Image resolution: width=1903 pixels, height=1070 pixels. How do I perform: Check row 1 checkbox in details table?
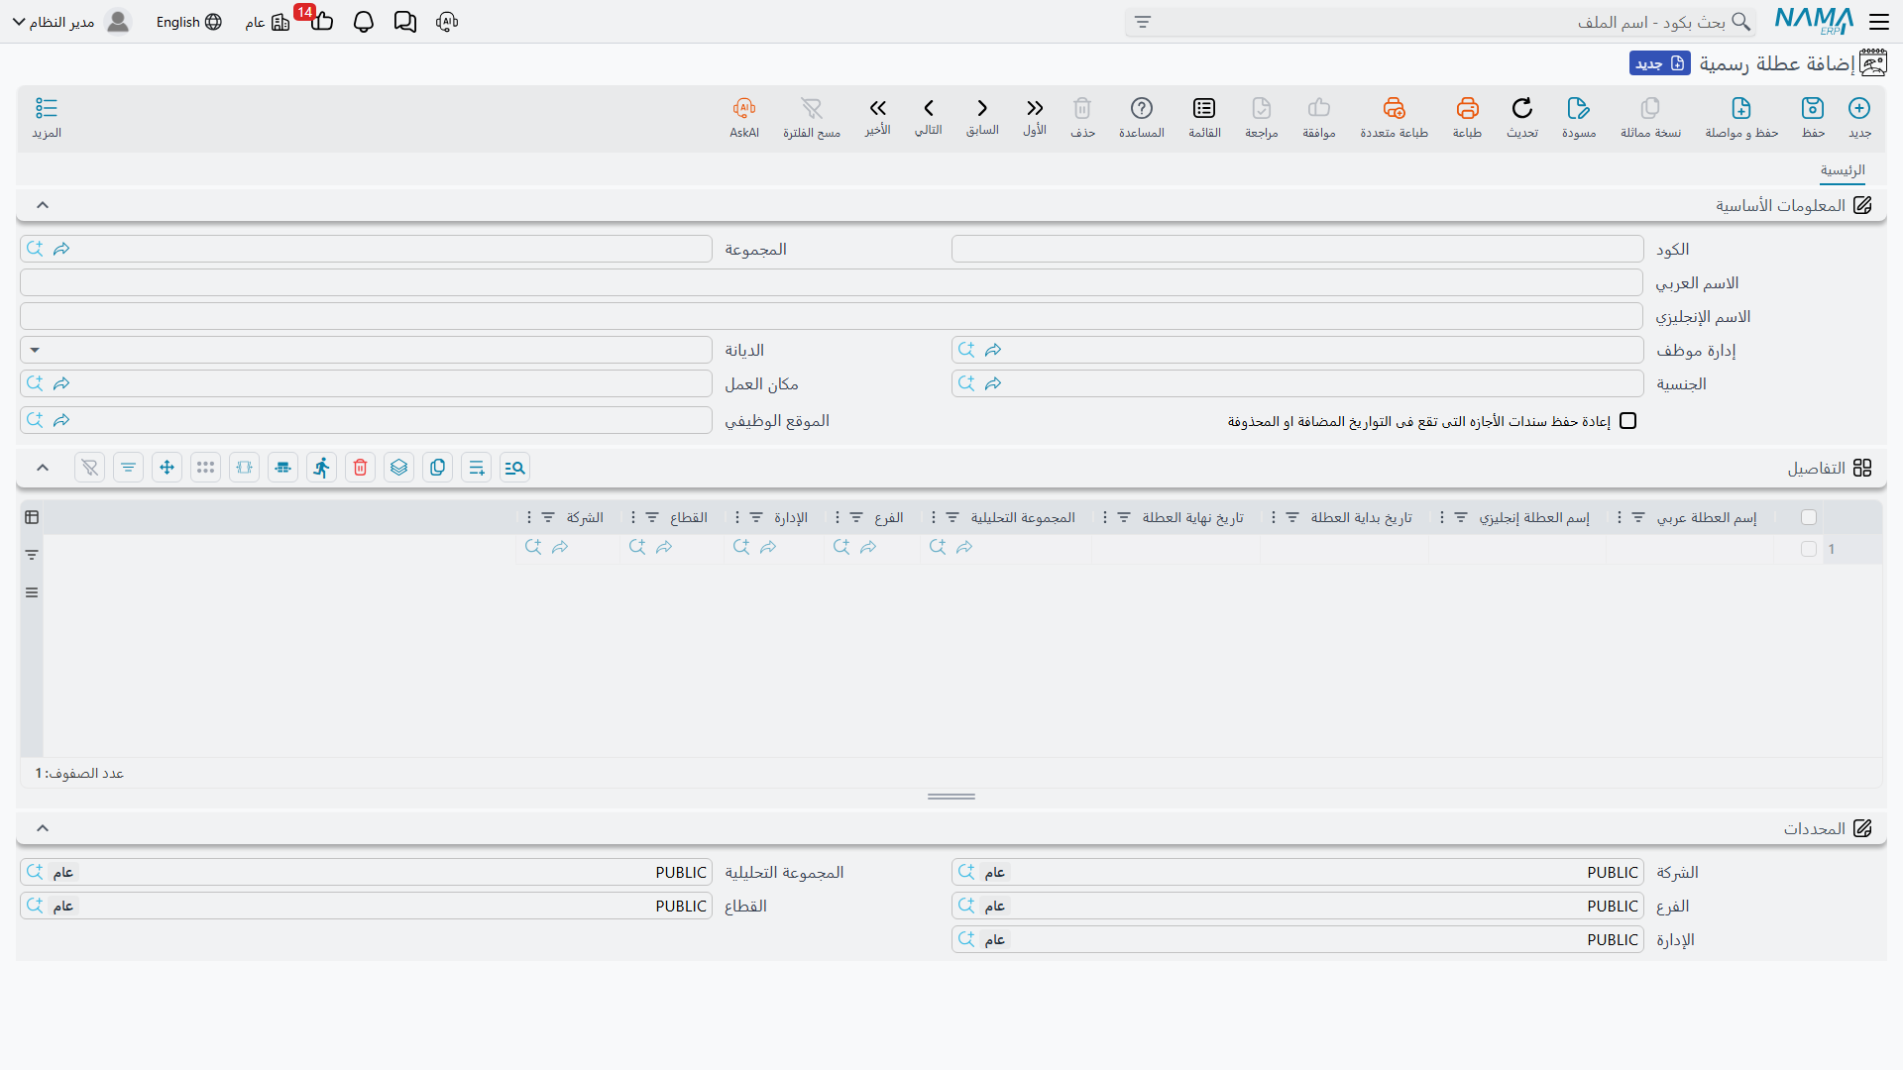click(1809, 549)
